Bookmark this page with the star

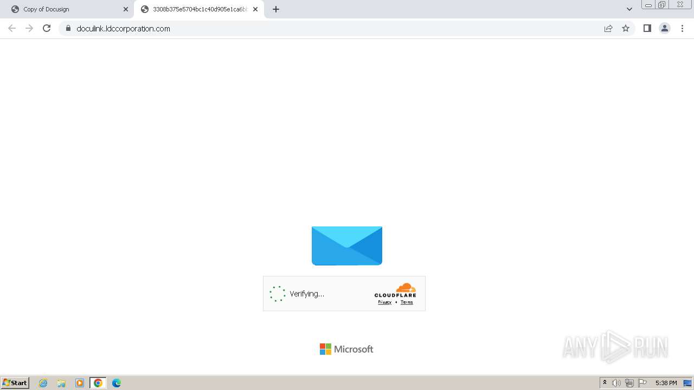point(626,28)
